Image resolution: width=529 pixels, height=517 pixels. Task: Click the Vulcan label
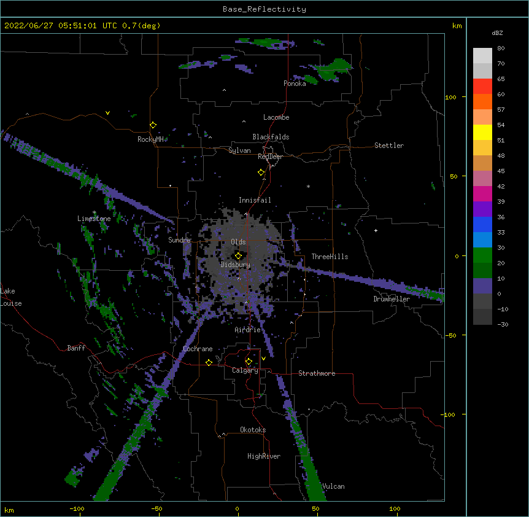333,486
